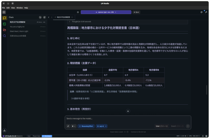Viewport: 210px width, 139px height.
Task: Open the Chat section icon
Action: pos(4,18)
